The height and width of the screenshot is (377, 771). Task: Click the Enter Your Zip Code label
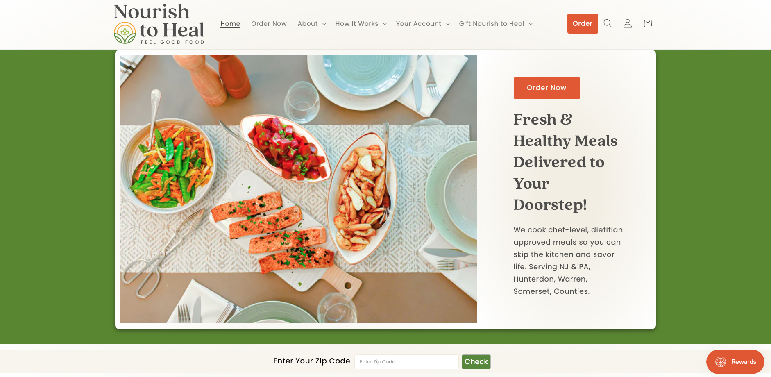pyautogui.click(x=311, y=361)
